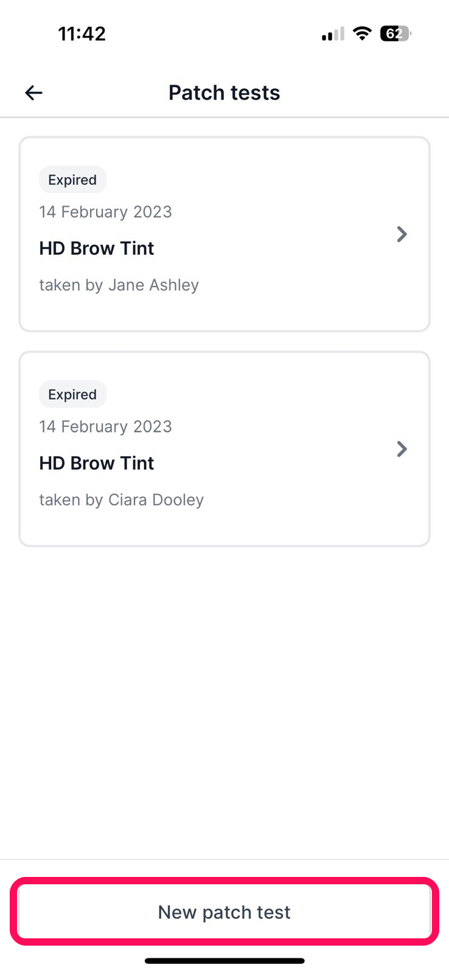Tap the Patch tests page title
The width and height of the screenshot is (449, 973).
(224, 92)
